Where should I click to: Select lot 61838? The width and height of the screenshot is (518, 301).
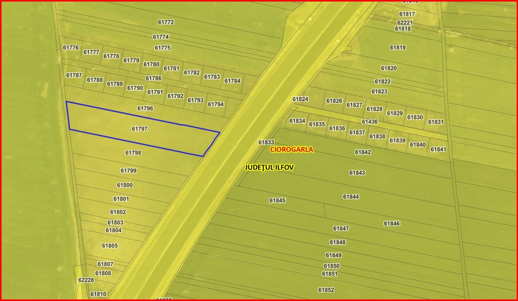pos(377,136)
